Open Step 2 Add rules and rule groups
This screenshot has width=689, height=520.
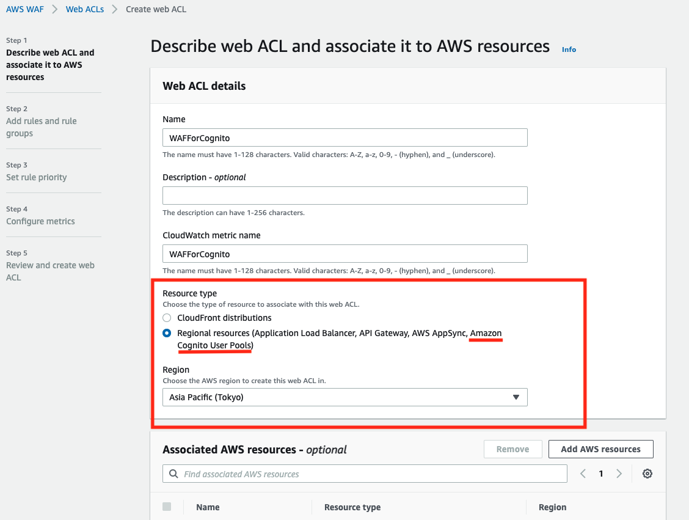click(x=42, y=127)
